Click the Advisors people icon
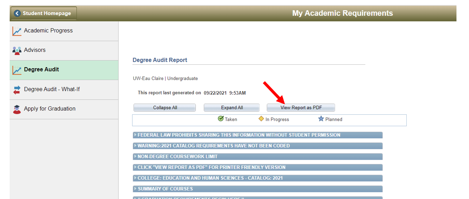This screenshot has height=199, width=469. (17, 50)
